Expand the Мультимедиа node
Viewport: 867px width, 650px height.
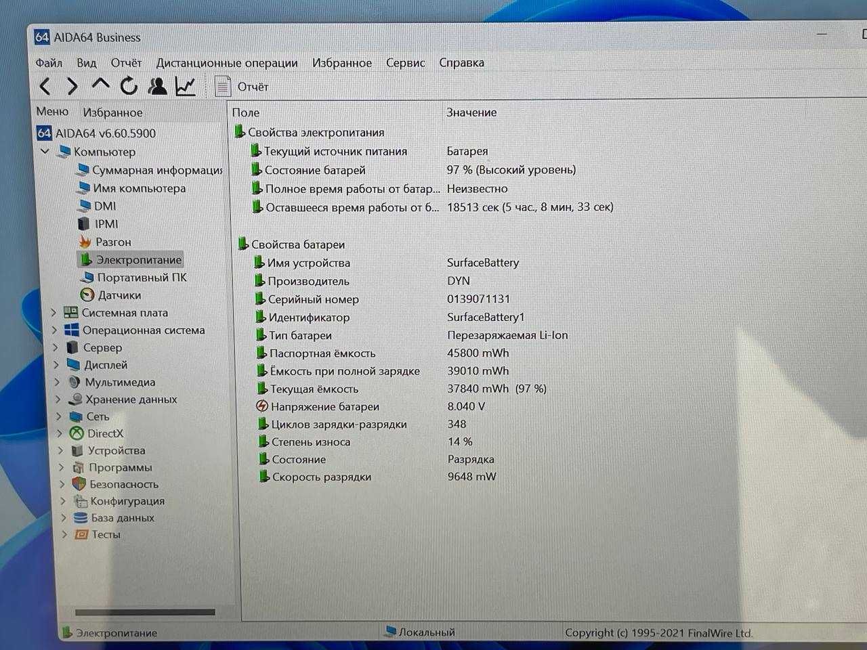57,382
